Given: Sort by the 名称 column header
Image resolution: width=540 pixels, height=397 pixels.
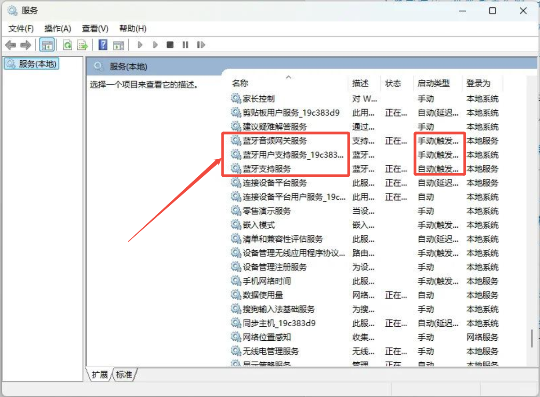Looking at the screenshot, I should click(x=240, y=83).
